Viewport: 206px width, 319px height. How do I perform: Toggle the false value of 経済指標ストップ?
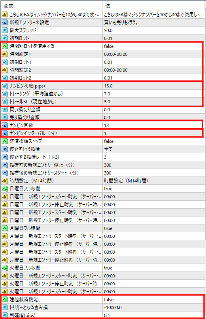coord(109,141)
